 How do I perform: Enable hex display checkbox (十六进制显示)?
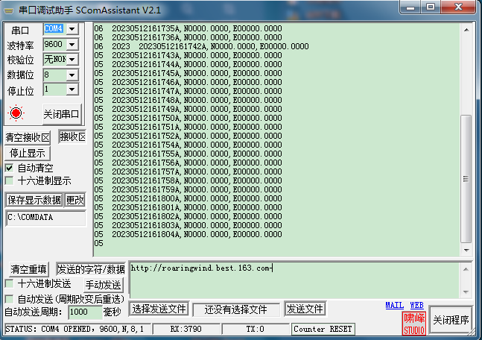pyautogui.click(x=10, y=180)
